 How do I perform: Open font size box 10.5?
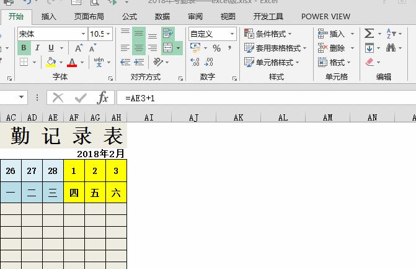100,34
